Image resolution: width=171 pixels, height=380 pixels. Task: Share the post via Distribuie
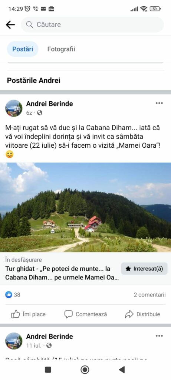[142, 314]
